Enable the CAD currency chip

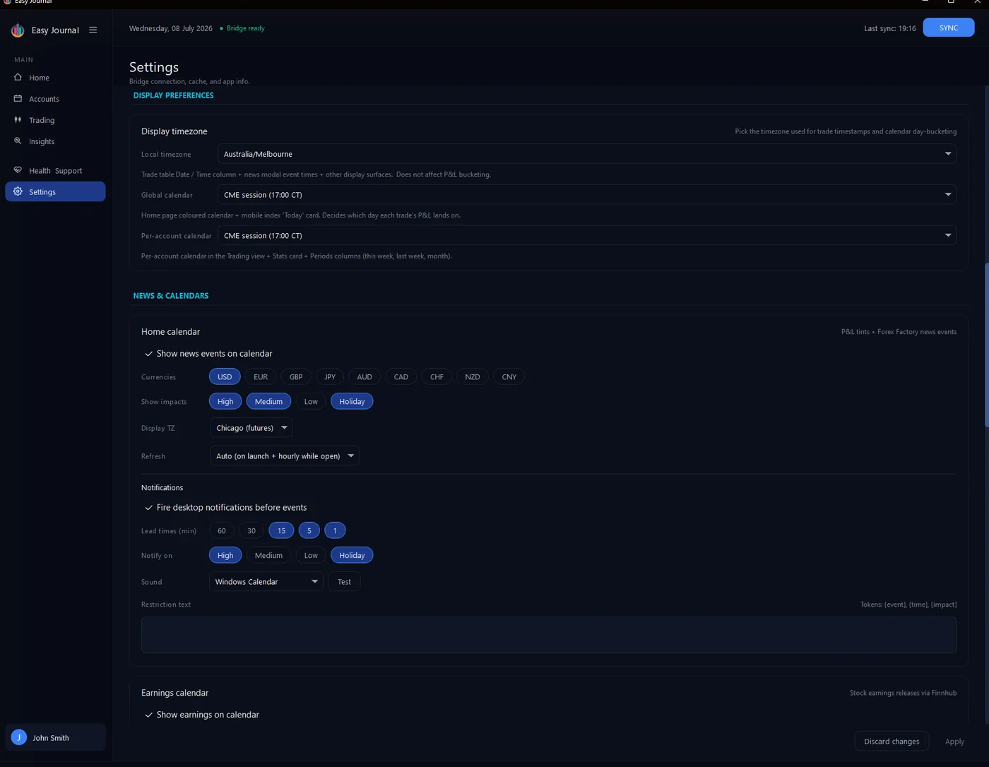point(401,376)
